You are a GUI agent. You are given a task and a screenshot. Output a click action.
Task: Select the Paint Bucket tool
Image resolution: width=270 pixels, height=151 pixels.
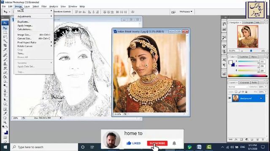click(5, 77)
